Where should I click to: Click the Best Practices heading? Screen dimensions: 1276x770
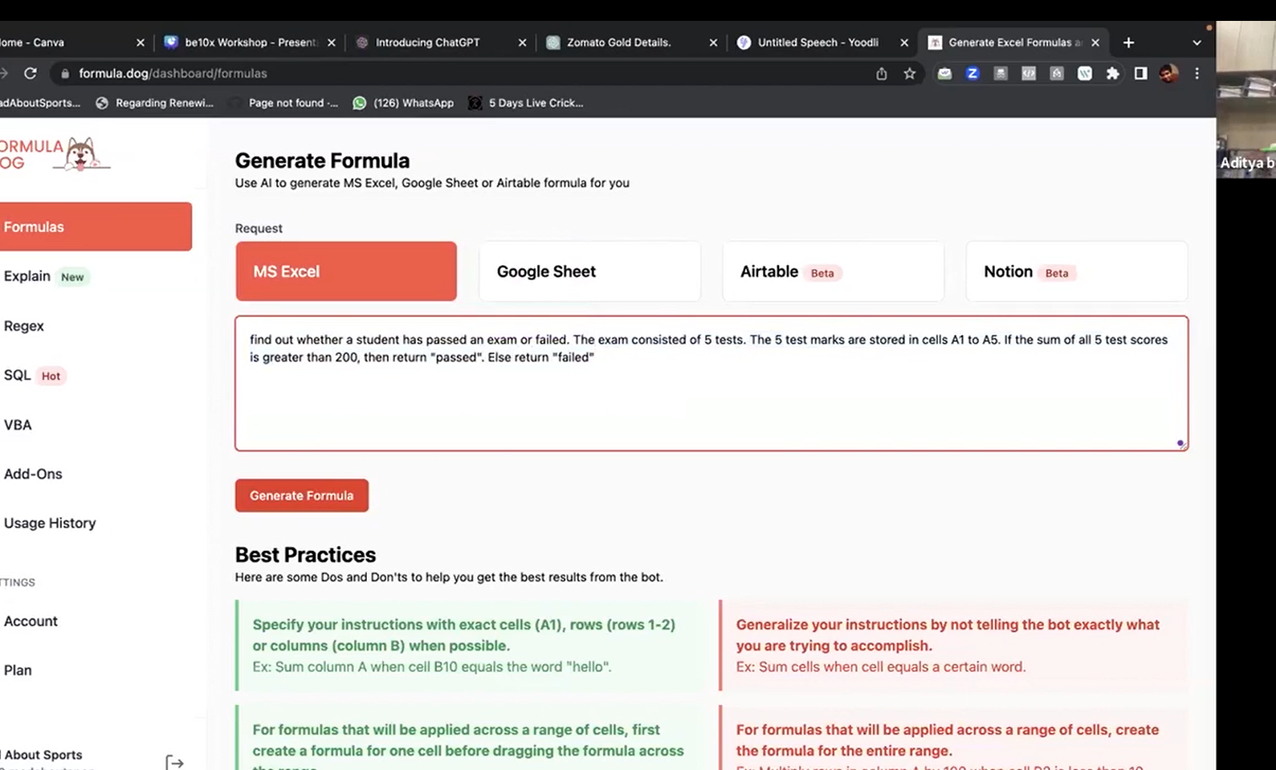pos(305,555)
